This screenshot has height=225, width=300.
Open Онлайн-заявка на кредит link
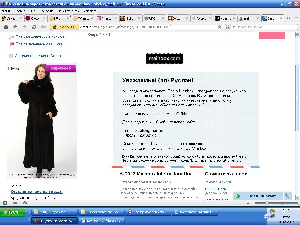(x=37, y=192)
